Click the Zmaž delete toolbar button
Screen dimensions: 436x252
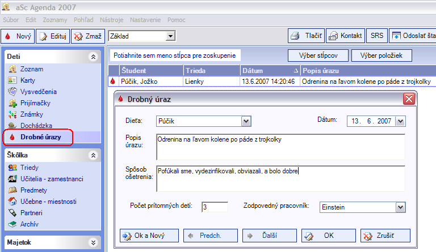(88, 36)
